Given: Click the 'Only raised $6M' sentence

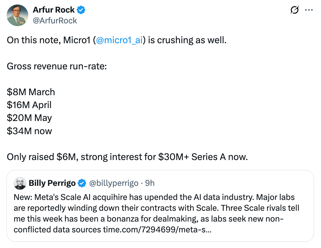Looking at the screenshot, I should coord(127,157).
